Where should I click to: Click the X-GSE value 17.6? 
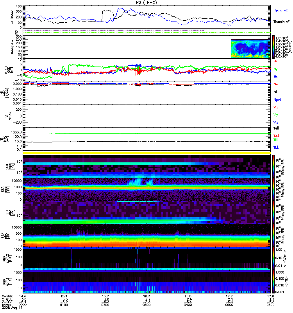tap(270, 296)
